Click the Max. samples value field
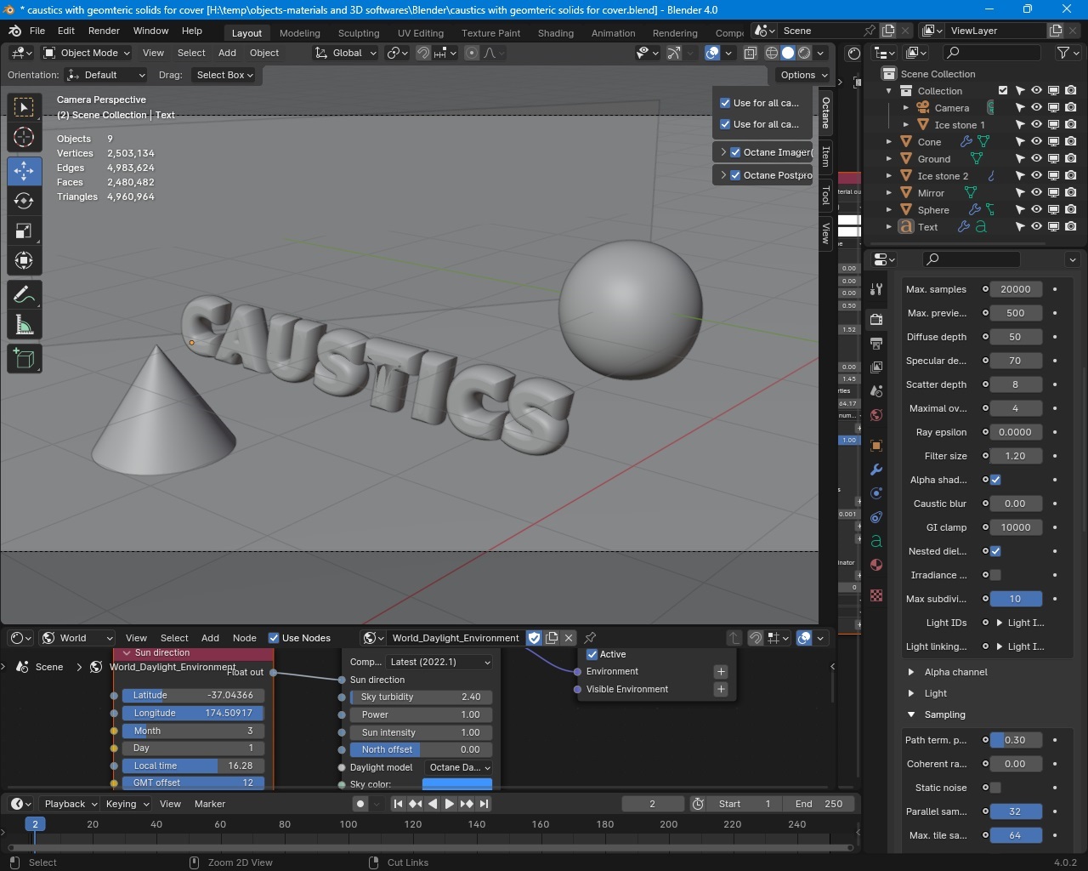The height and width of the screenshot is (871, 1088). point(1016,289)
